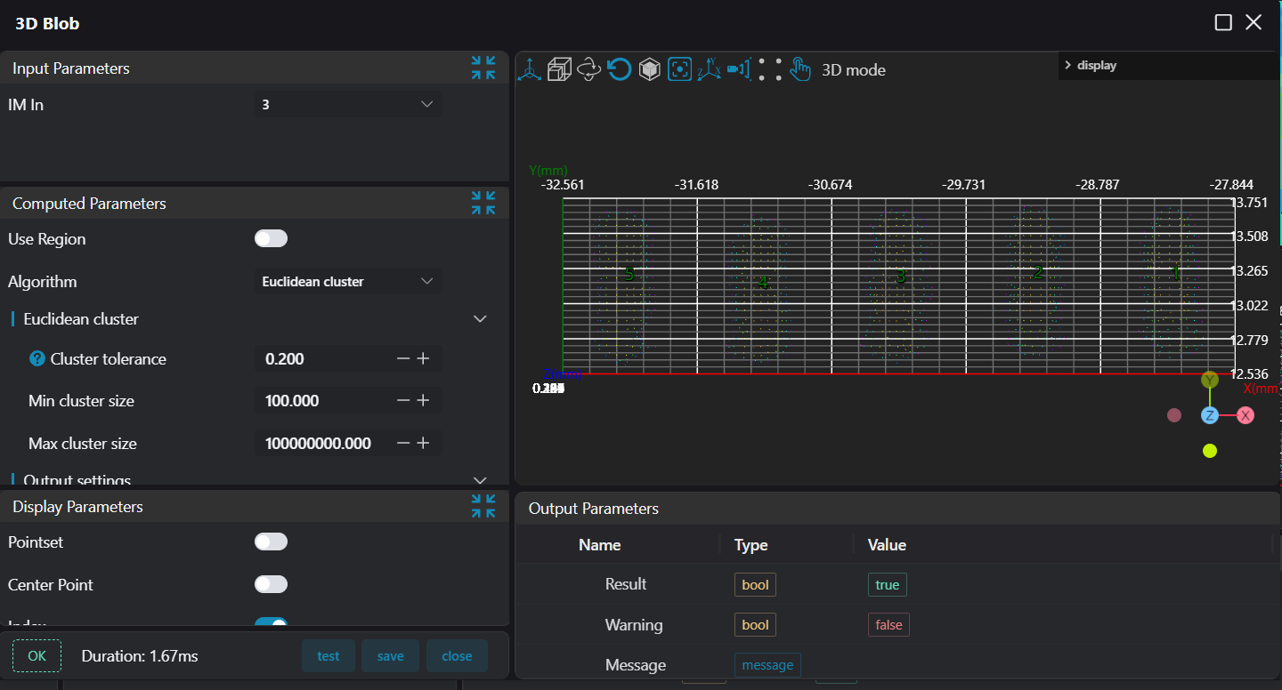Click the rotate orbit icon

589,69
